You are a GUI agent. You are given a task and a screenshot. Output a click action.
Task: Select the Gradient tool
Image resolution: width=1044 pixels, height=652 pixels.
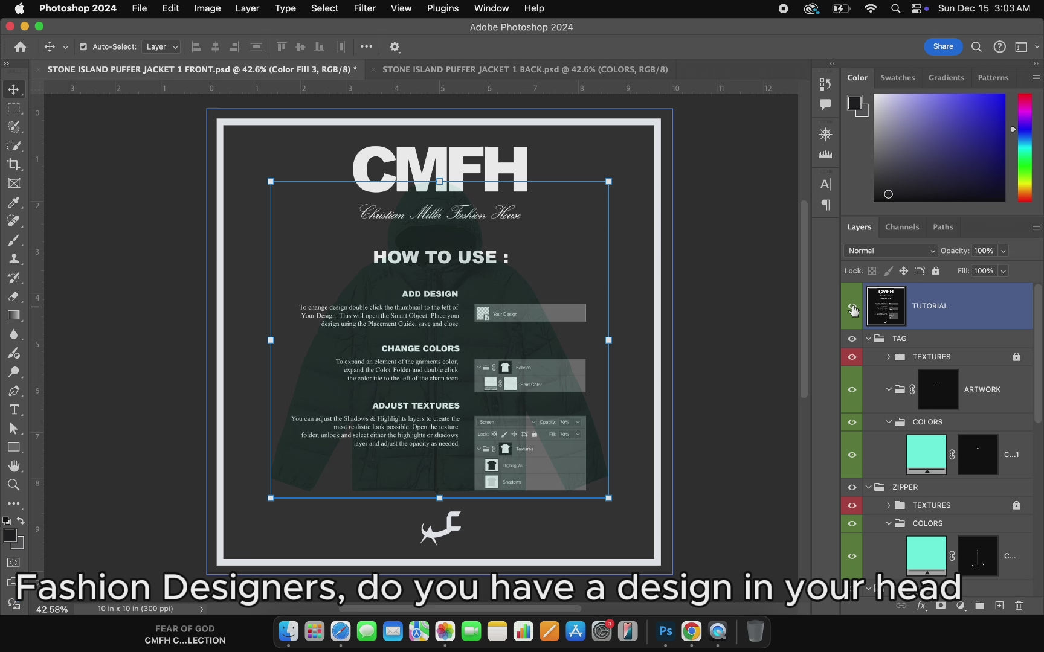(13, 315)
